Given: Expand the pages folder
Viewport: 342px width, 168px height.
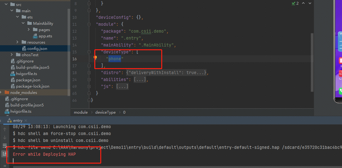Looking at the screenshot, I should (x=29, y=30).
